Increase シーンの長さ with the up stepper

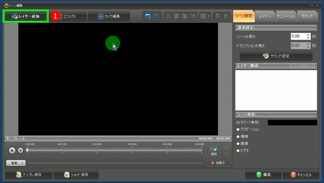(x=308, y=35)
